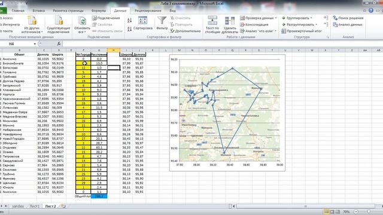Open the Обновить все dropdown
383x215 pixels.
point(82,24)
